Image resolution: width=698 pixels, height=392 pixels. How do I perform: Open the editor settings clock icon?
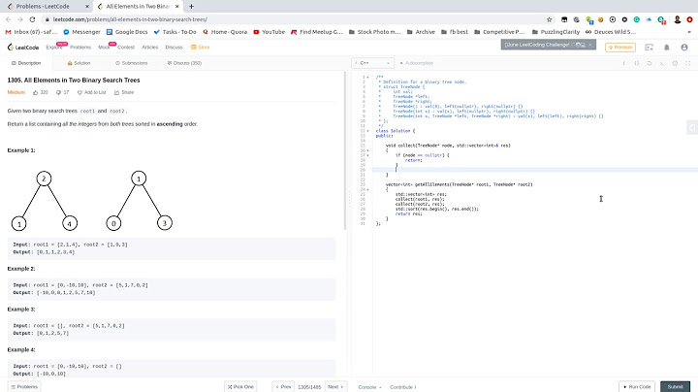point(675,63)
